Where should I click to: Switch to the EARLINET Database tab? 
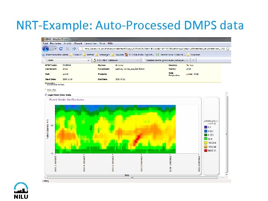click(116, 60)
